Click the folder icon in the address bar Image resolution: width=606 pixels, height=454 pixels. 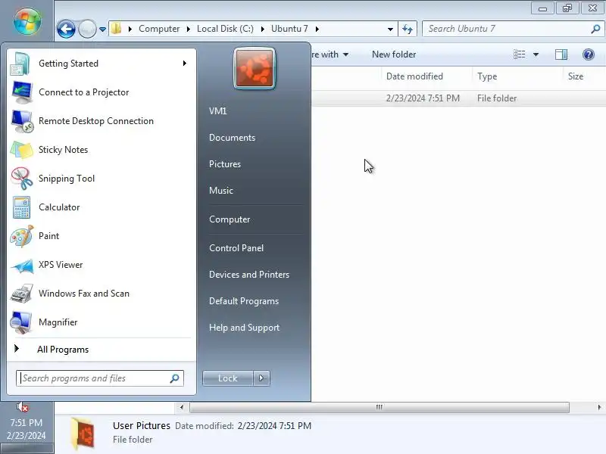116,29
